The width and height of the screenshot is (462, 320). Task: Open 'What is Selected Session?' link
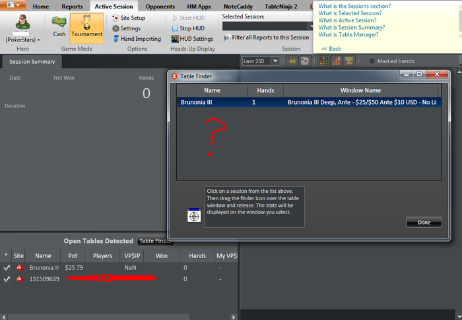(350, 13)
